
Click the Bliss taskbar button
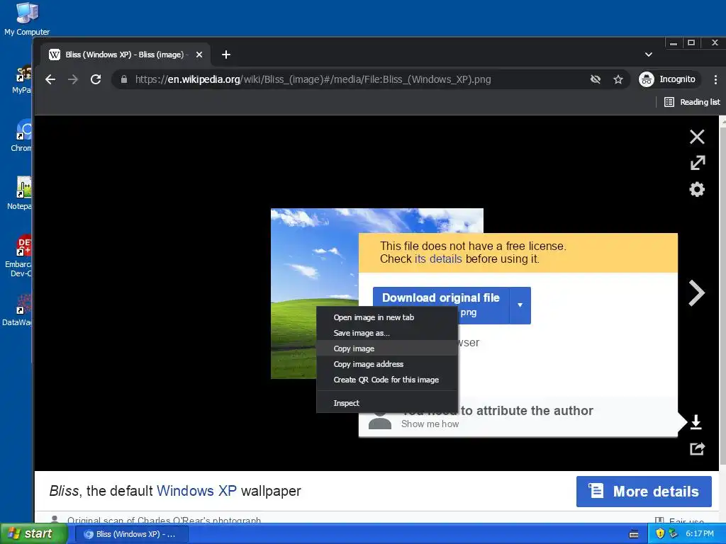(131, 534)
